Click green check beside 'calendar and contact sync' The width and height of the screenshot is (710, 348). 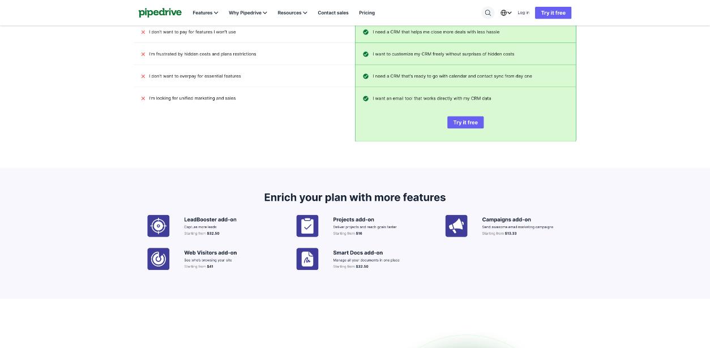[x=366, y=76]
